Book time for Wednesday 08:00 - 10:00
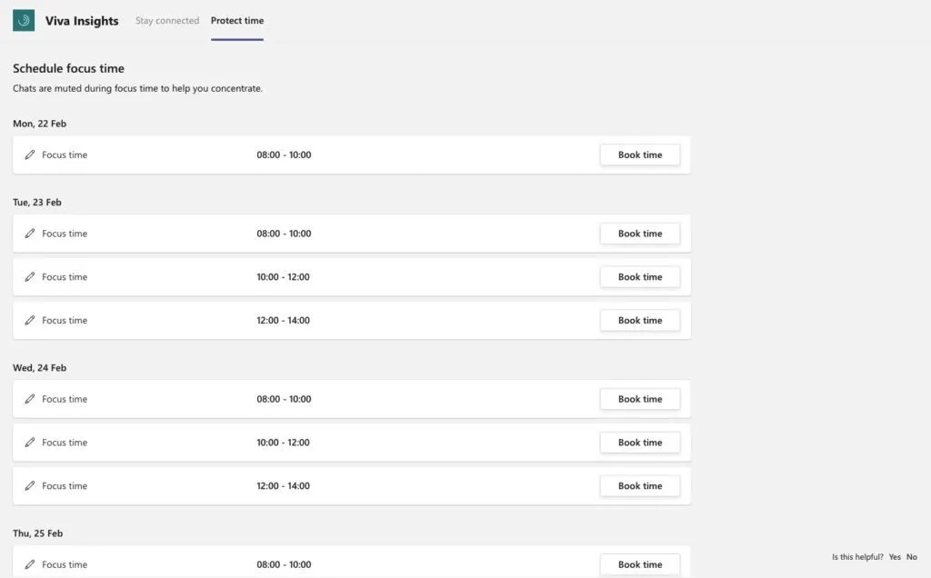 640,399
